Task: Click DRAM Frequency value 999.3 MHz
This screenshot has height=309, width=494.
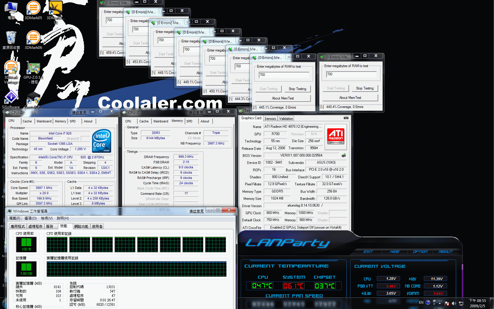Action: click(186, 157)
